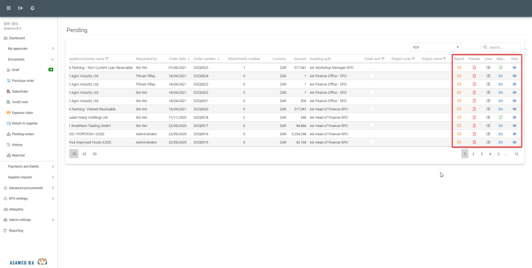This screenshot has height=268, width=532.
Task: Open the hamburger menu icon
Action: click(x=8, y=8)
